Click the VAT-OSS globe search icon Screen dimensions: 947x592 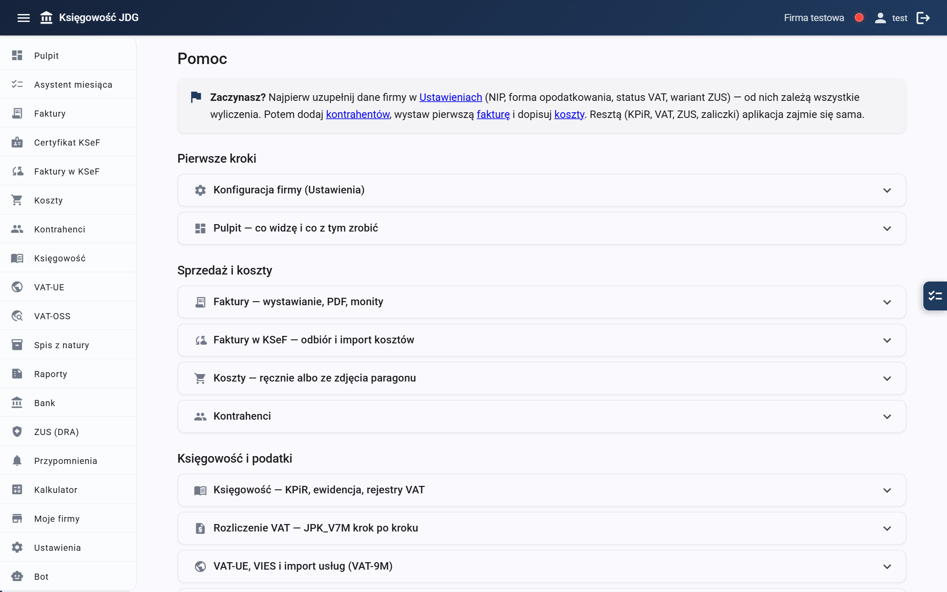pos(17,316)
